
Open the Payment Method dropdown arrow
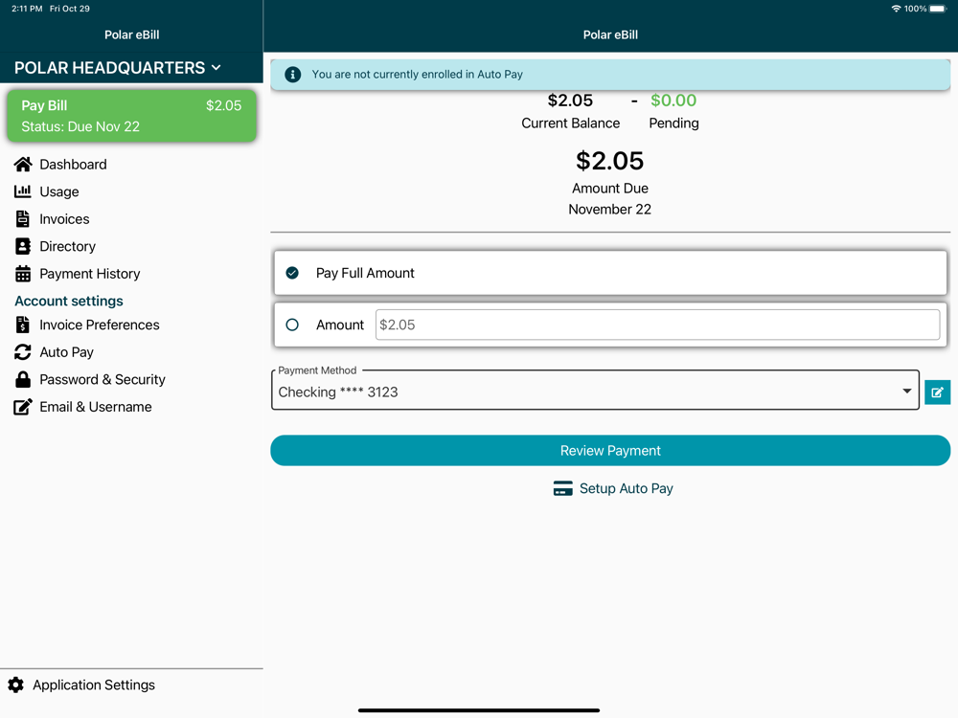(x=906, y=392)
